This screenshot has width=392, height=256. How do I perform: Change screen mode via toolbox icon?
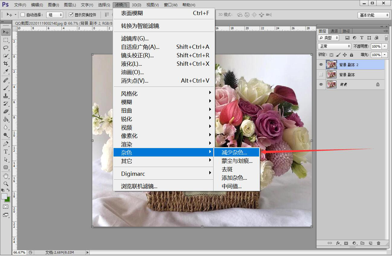tap(6, 215)
